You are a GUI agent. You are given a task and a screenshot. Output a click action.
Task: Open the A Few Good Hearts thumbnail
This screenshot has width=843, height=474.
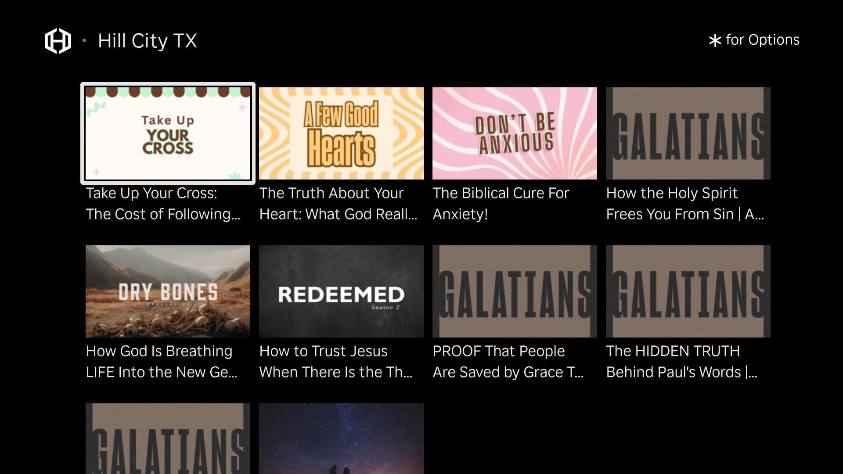click(341, 133)
